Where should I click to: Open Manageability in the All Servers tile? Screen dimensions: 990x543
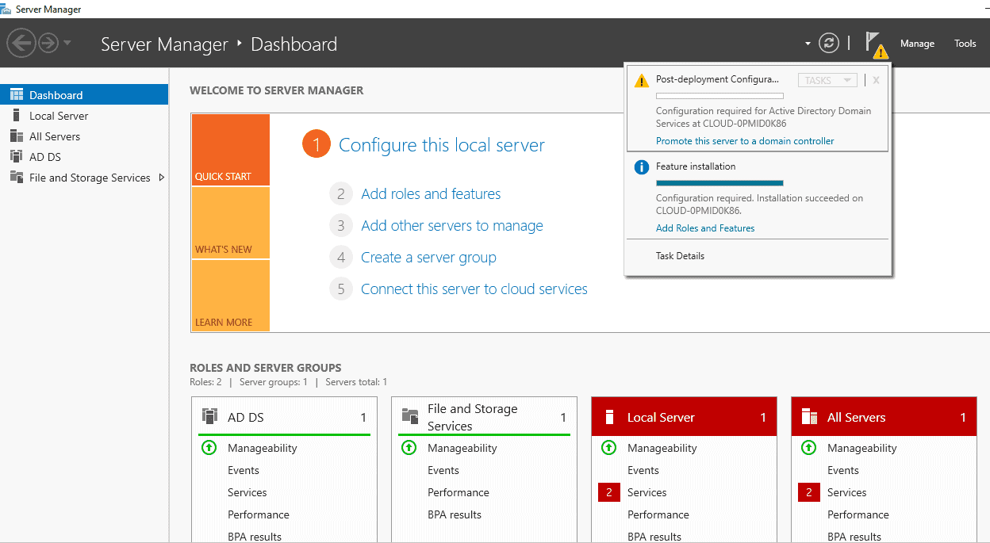pos(862,448)
